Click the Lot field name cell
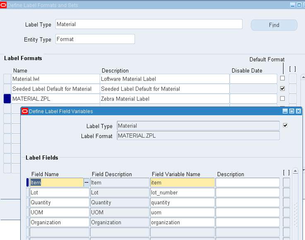Viewport: 305px width, 240px height. click(59, 192)
